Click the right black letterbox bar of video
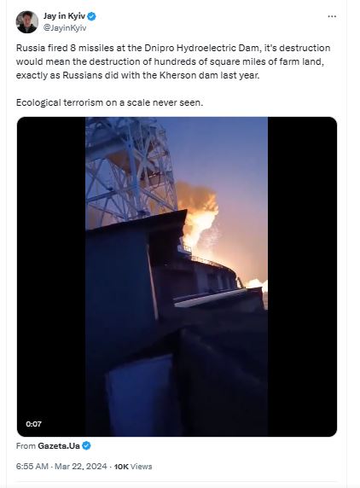The width and height of the screenshot is (360, 488). 302,276
